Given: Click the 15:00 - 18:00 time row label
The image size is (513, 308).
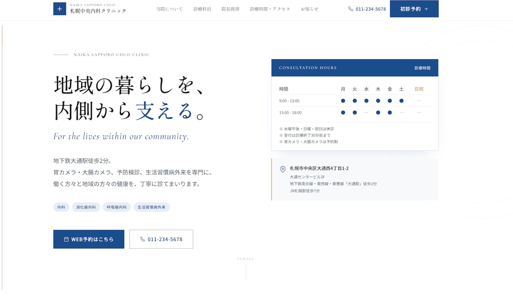Looking at the screenshot, I should click(x=290, y=113).
